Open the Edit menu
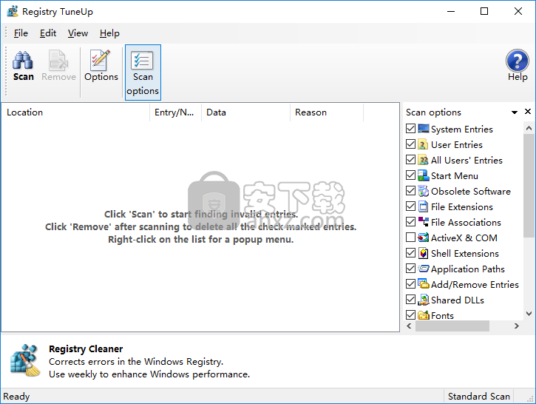This screenshot has height=404, width=536. click(x=48, y=33)
